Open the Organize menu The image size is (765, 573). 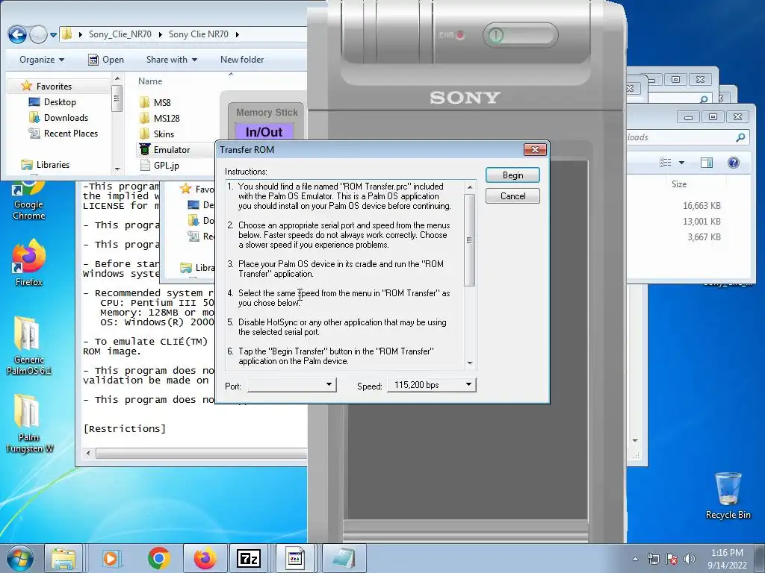tap(42, 60)
